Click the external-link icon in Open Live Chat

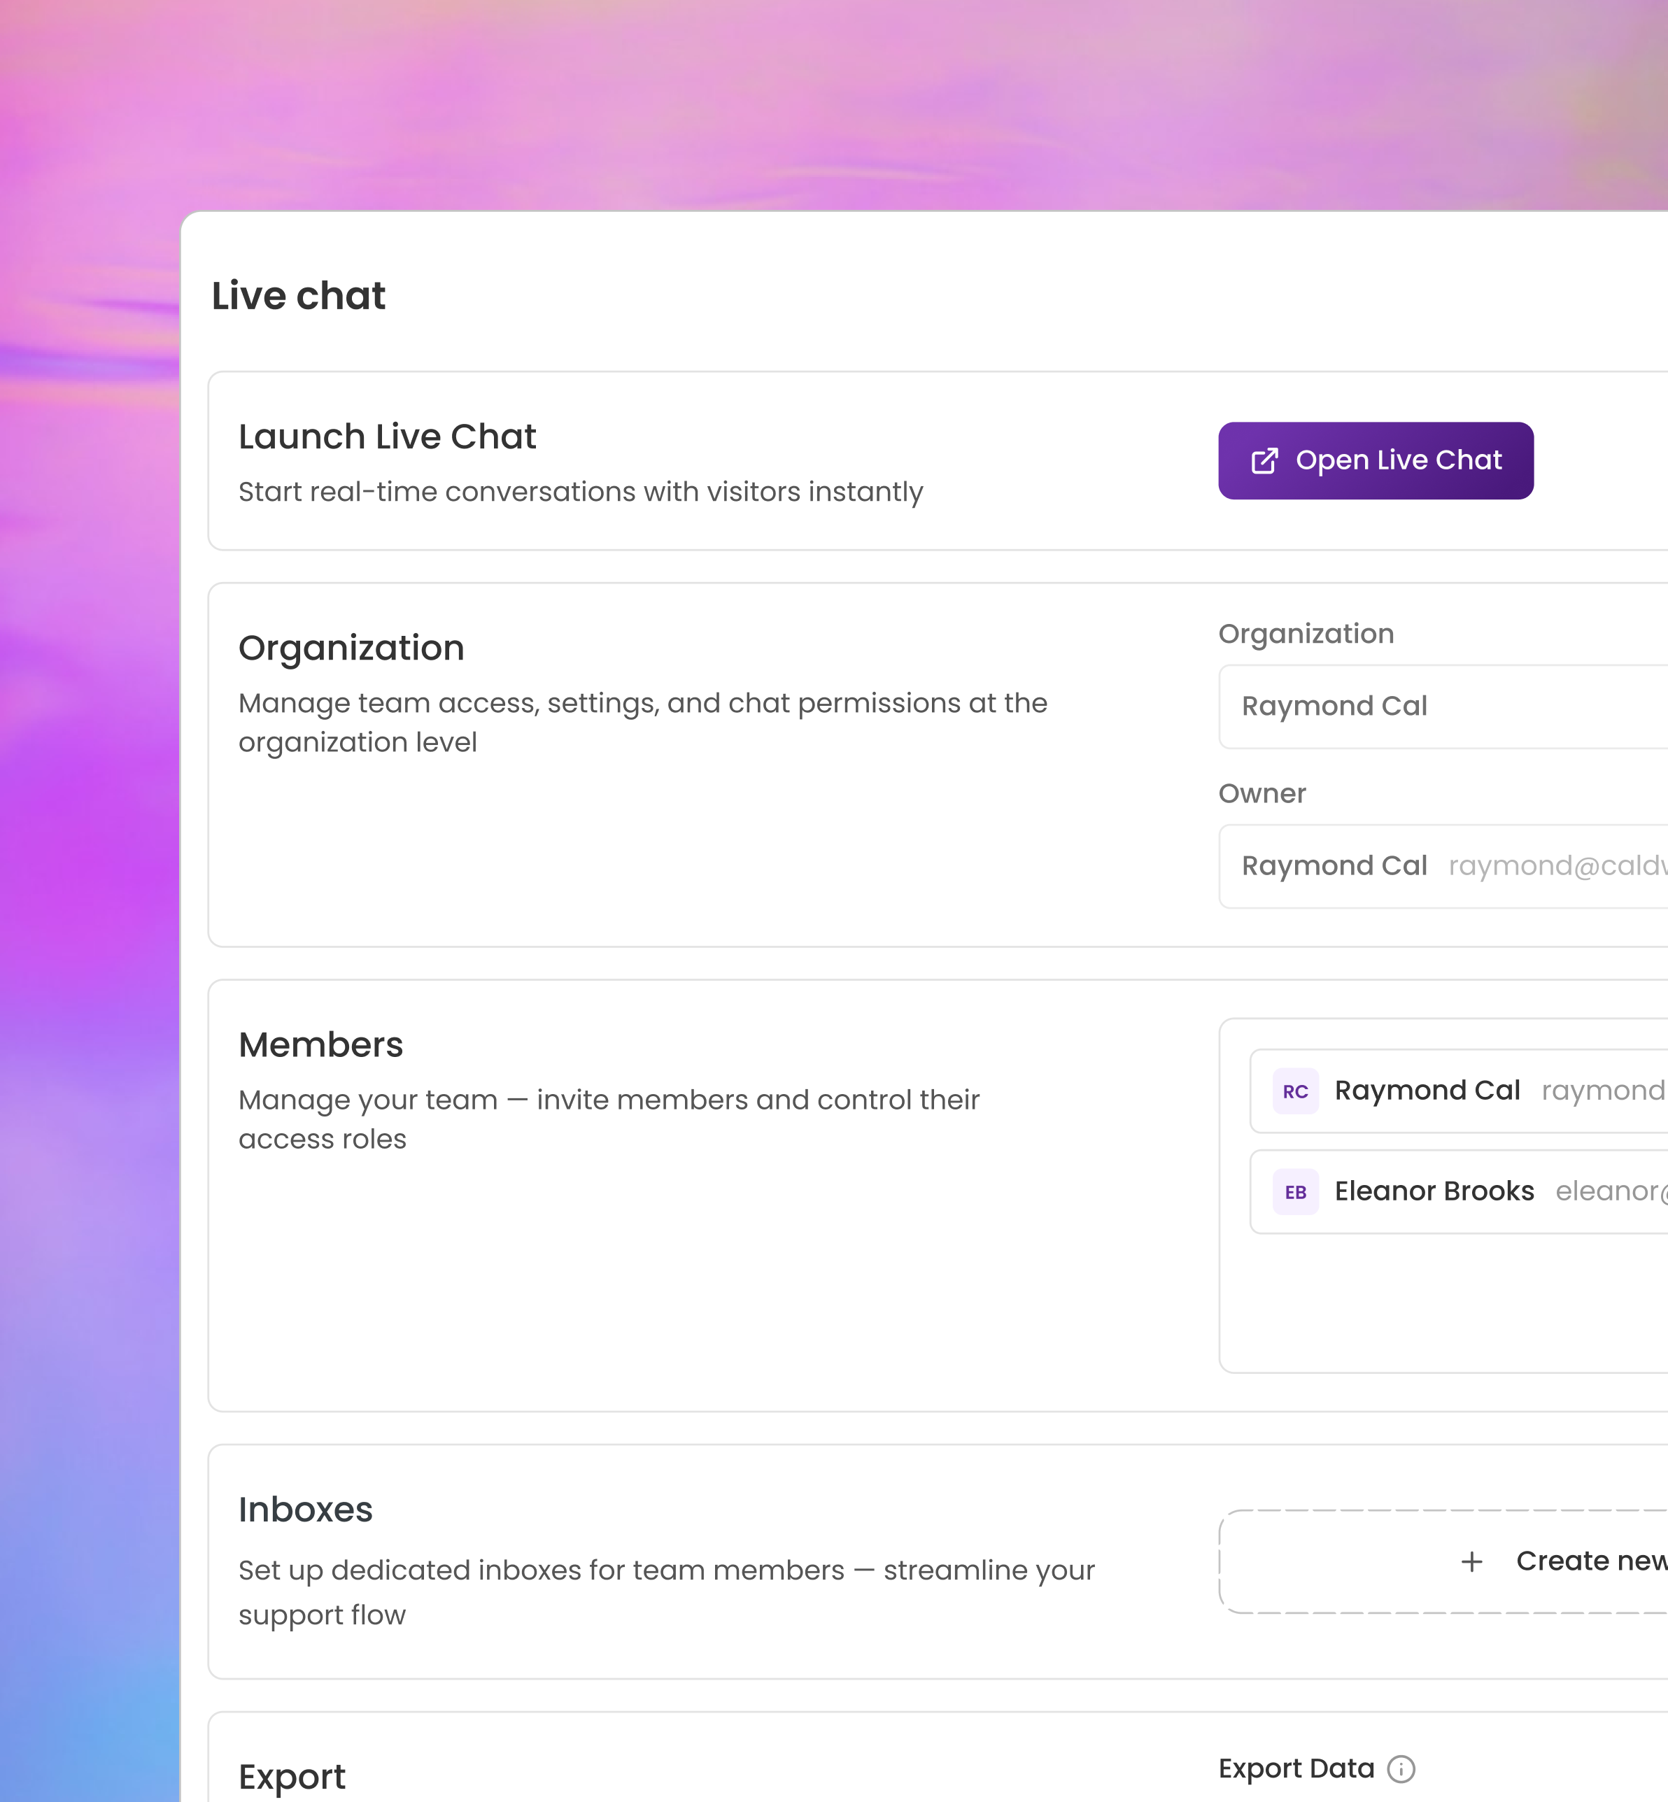pos(1264,461)
